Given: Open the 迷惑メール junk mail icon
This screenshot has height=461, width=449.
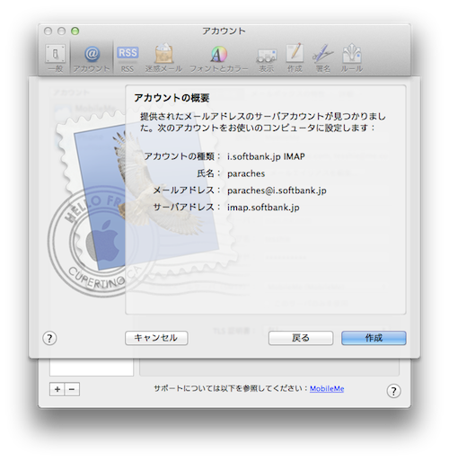Looking at the screenshot, I should 163,58.
